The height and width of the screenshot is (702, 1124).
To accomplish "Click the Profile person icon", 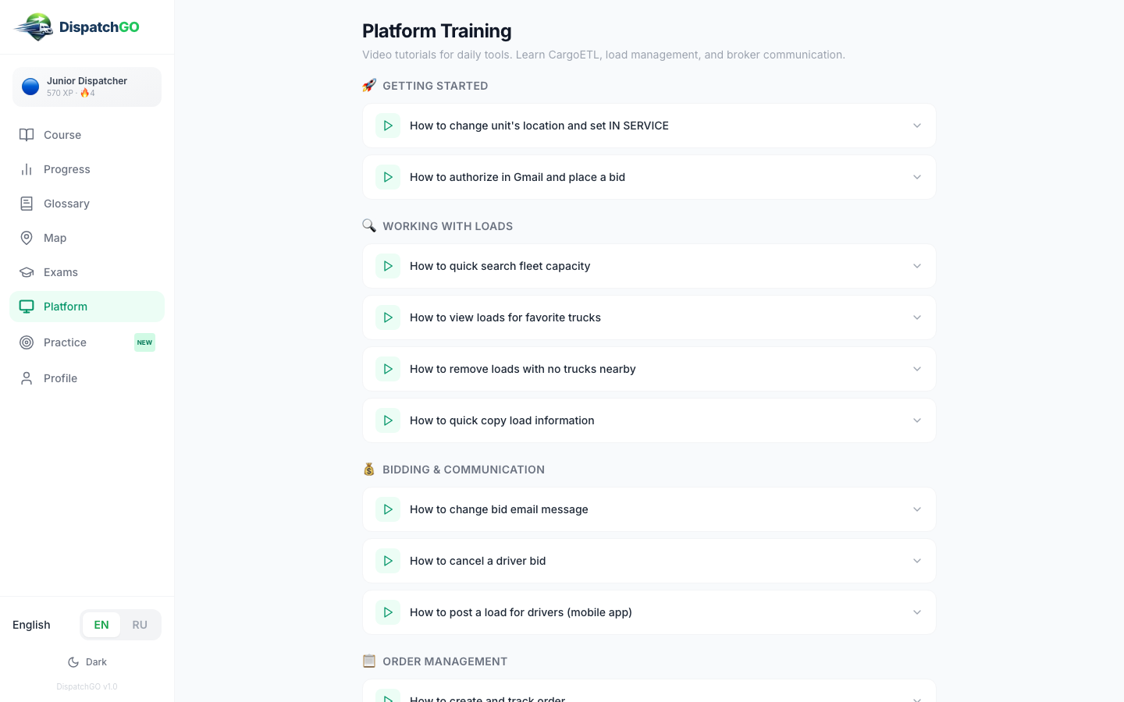I will pyautogui.click(x=27, y=378).
